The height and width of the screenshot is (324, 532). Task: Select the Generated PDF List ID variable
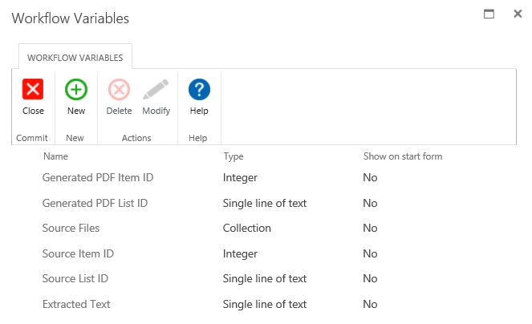point(95,203)
